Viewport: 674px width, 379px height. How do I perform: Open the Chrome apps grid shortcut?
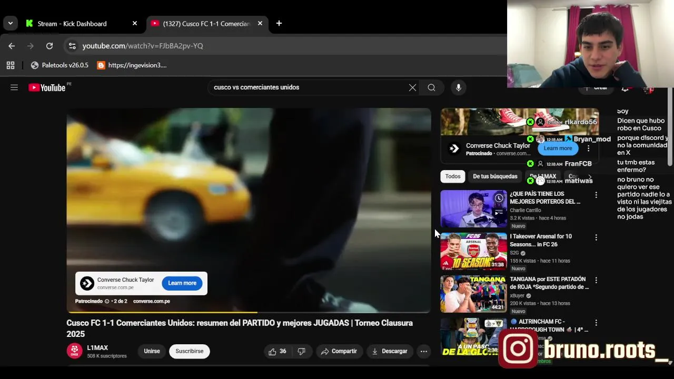11,65
